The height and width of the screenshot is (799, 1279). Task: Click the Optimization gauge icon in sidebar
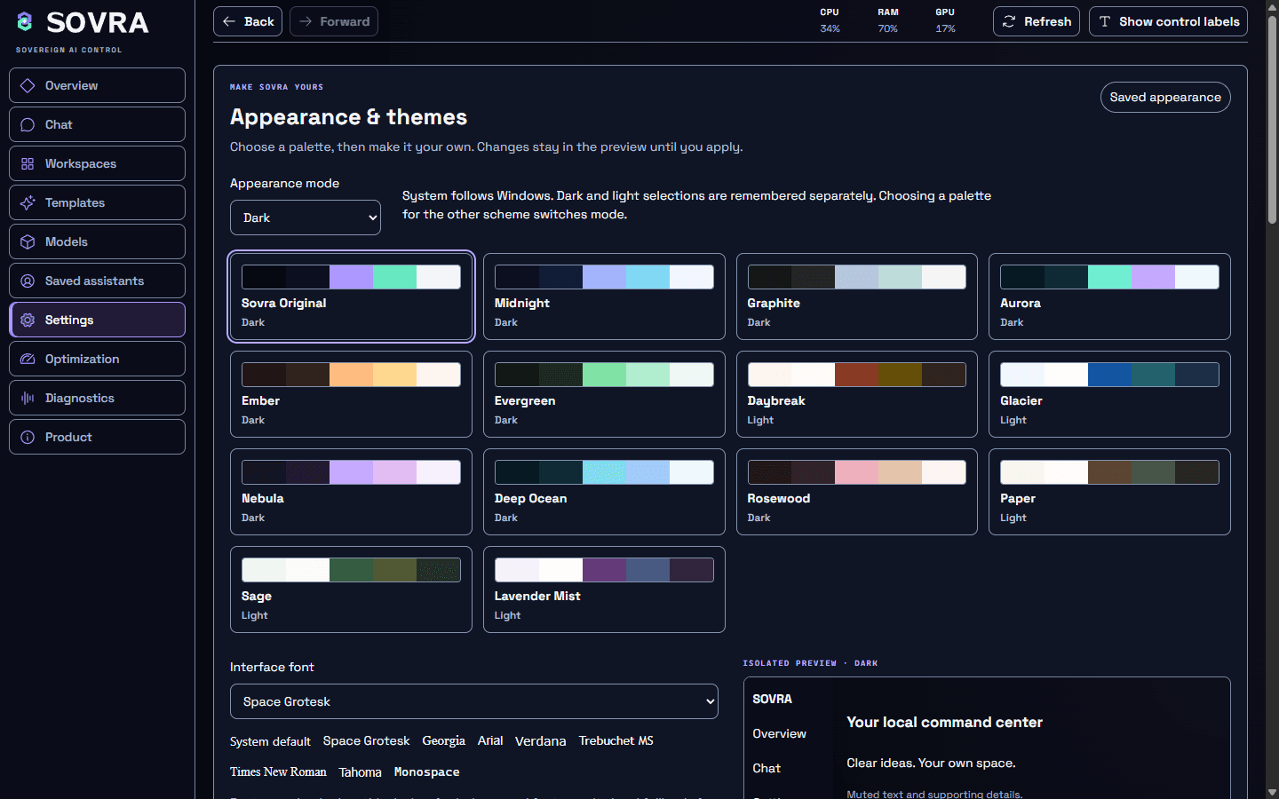coord(28,360)
